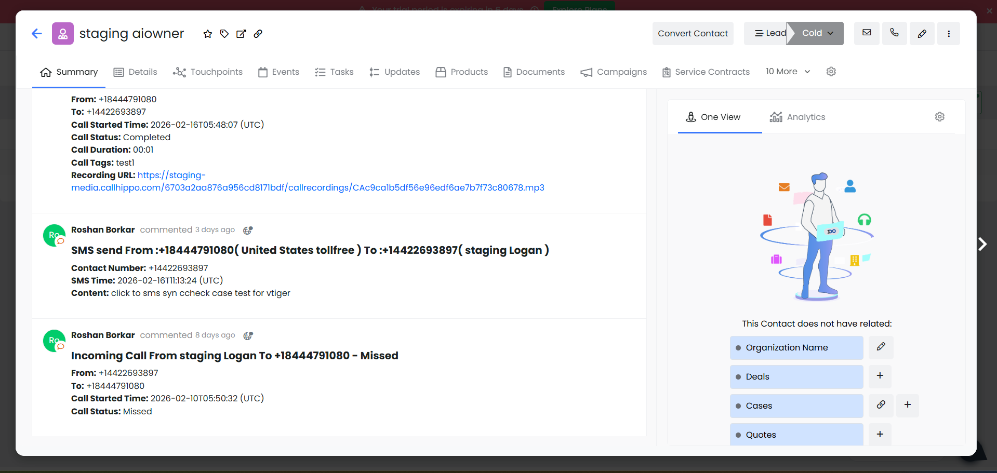Click the Deals related item
997x473 pixels.
coord(796,376)
